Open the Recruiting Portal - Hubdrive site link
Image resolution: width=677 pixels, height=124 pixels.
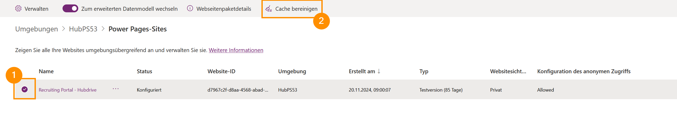point(68,90)
